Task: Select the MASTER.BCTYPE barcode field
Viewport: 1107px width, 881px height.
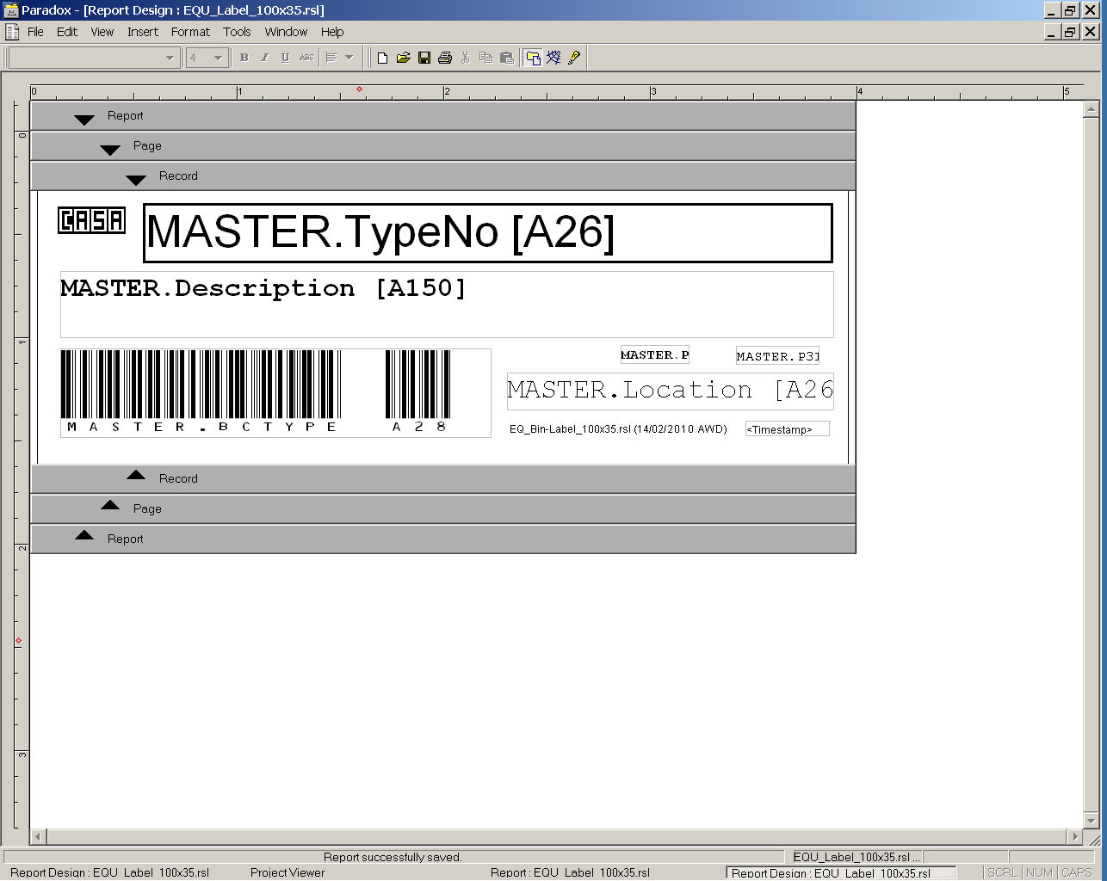Action: (275, 393)
